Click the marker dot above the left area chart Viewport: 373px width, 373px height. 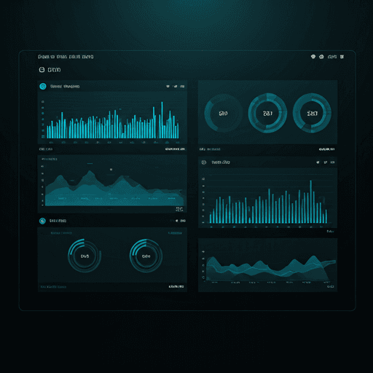(111, 169)
